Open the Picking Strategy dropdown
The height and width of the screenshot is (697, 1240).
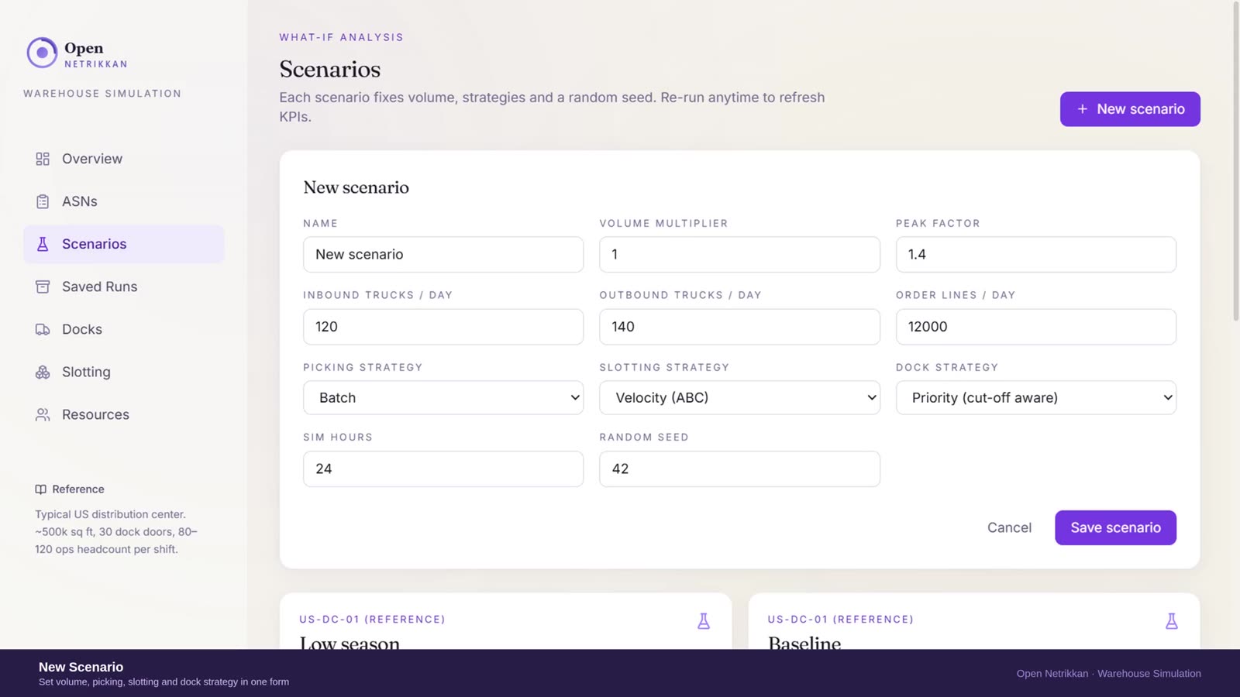pos(443,397)
